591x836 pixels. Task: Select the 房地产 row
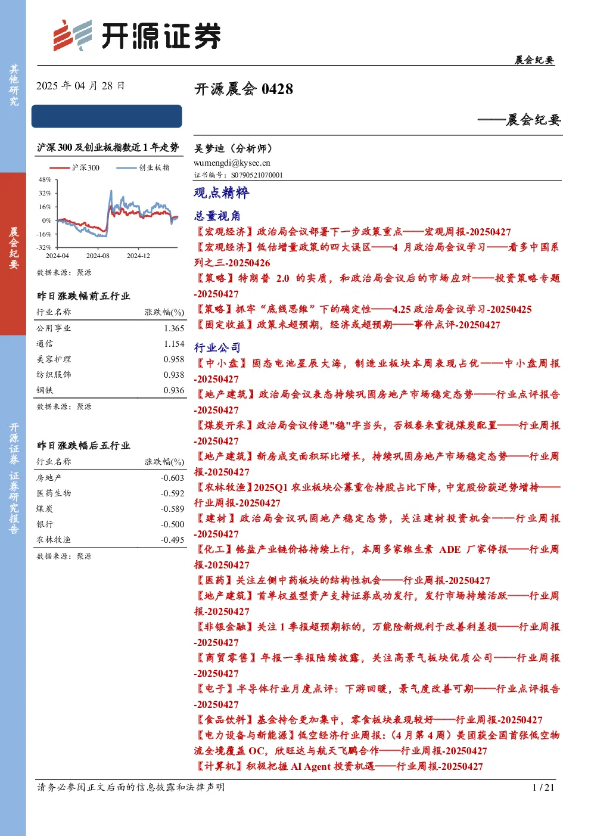click(110, 478)
